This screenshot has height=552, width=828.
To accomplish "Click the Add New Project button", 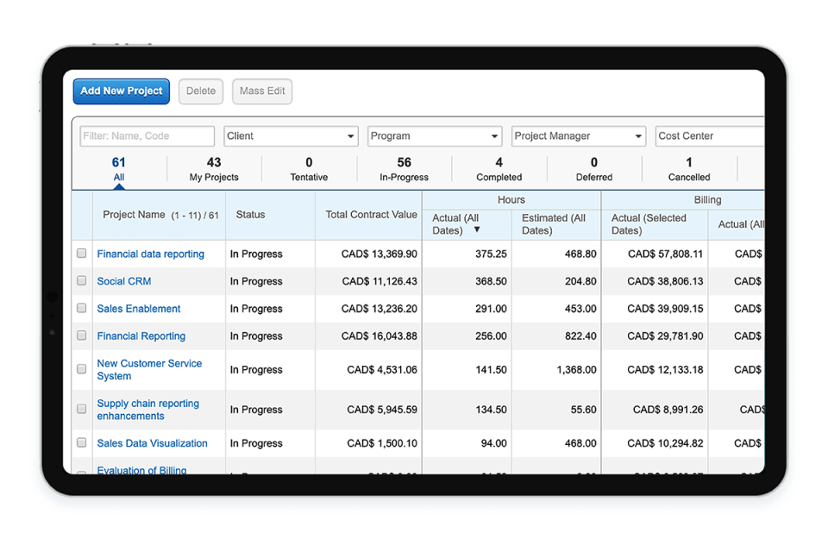I will [121, 91].
